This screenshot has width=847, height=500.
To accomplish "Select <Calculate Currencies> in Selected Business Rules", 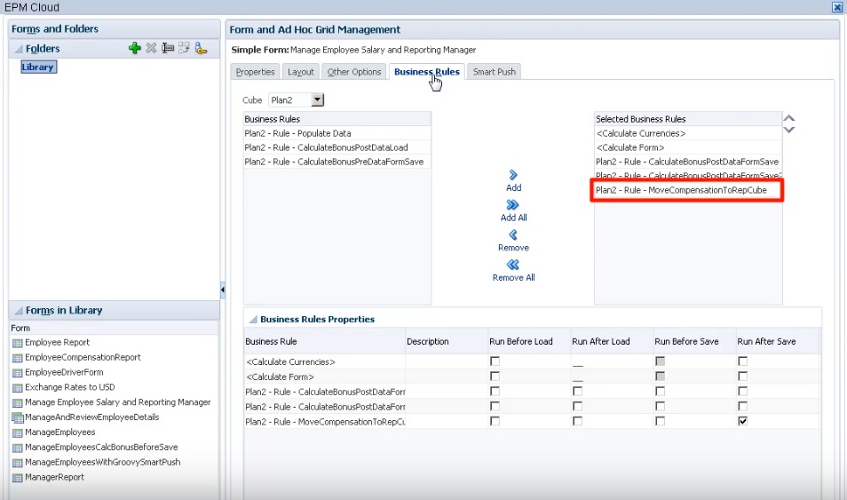I will pyautogui.click(x=688, y=133).
